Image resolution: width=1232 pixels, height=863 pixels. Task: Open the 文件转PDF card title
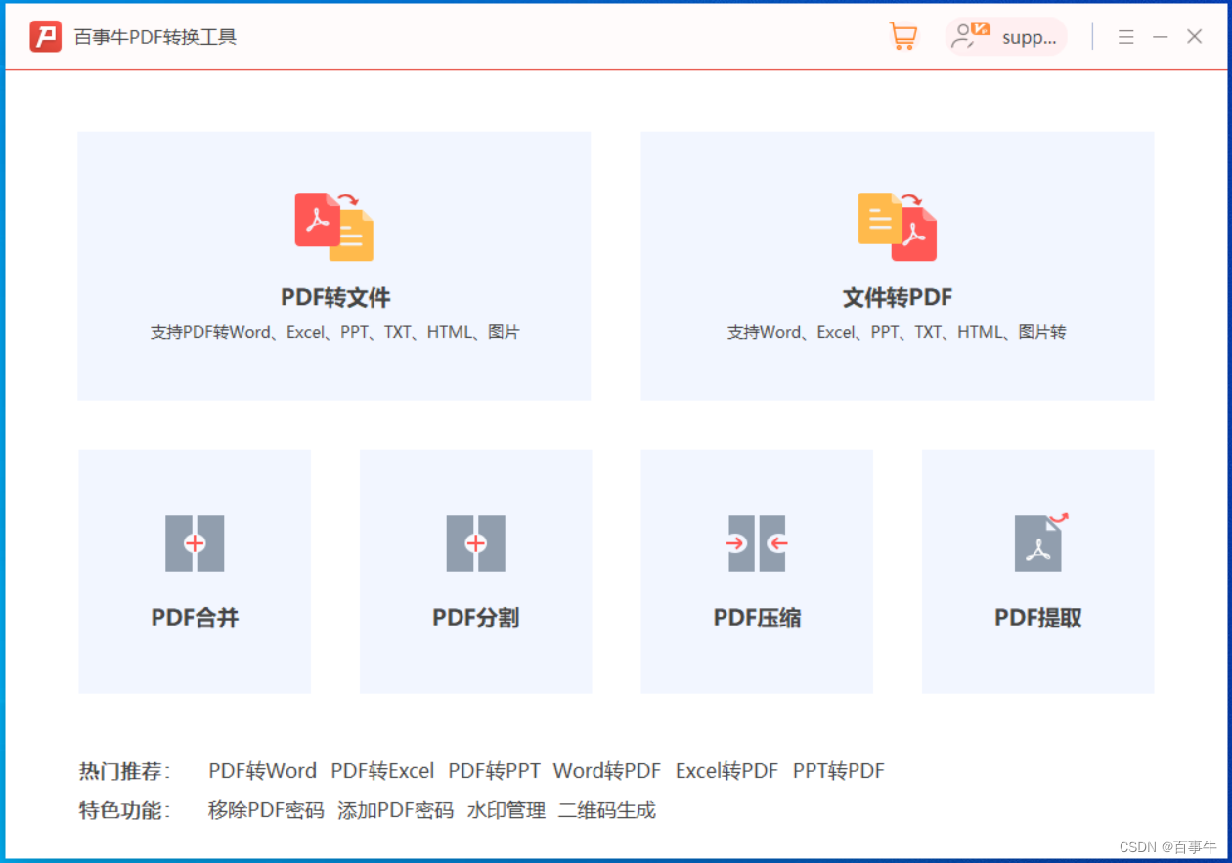click(898, 298)
